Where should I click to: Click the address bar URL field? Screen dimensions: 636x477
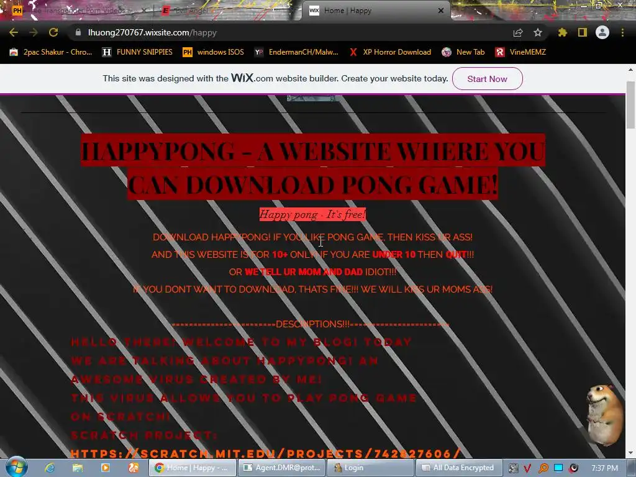(x=292, y=32)
